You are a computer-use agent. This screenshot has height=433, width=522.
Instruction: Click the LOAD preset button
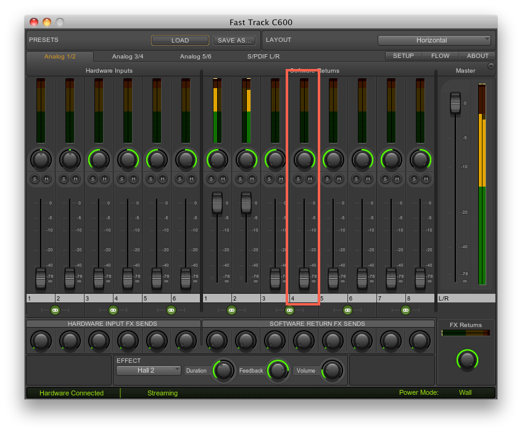click(x=180, y=40)
